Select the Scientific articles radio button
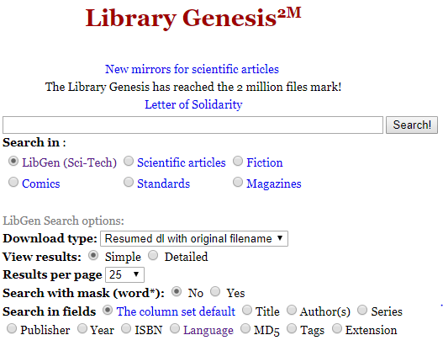 129,162
